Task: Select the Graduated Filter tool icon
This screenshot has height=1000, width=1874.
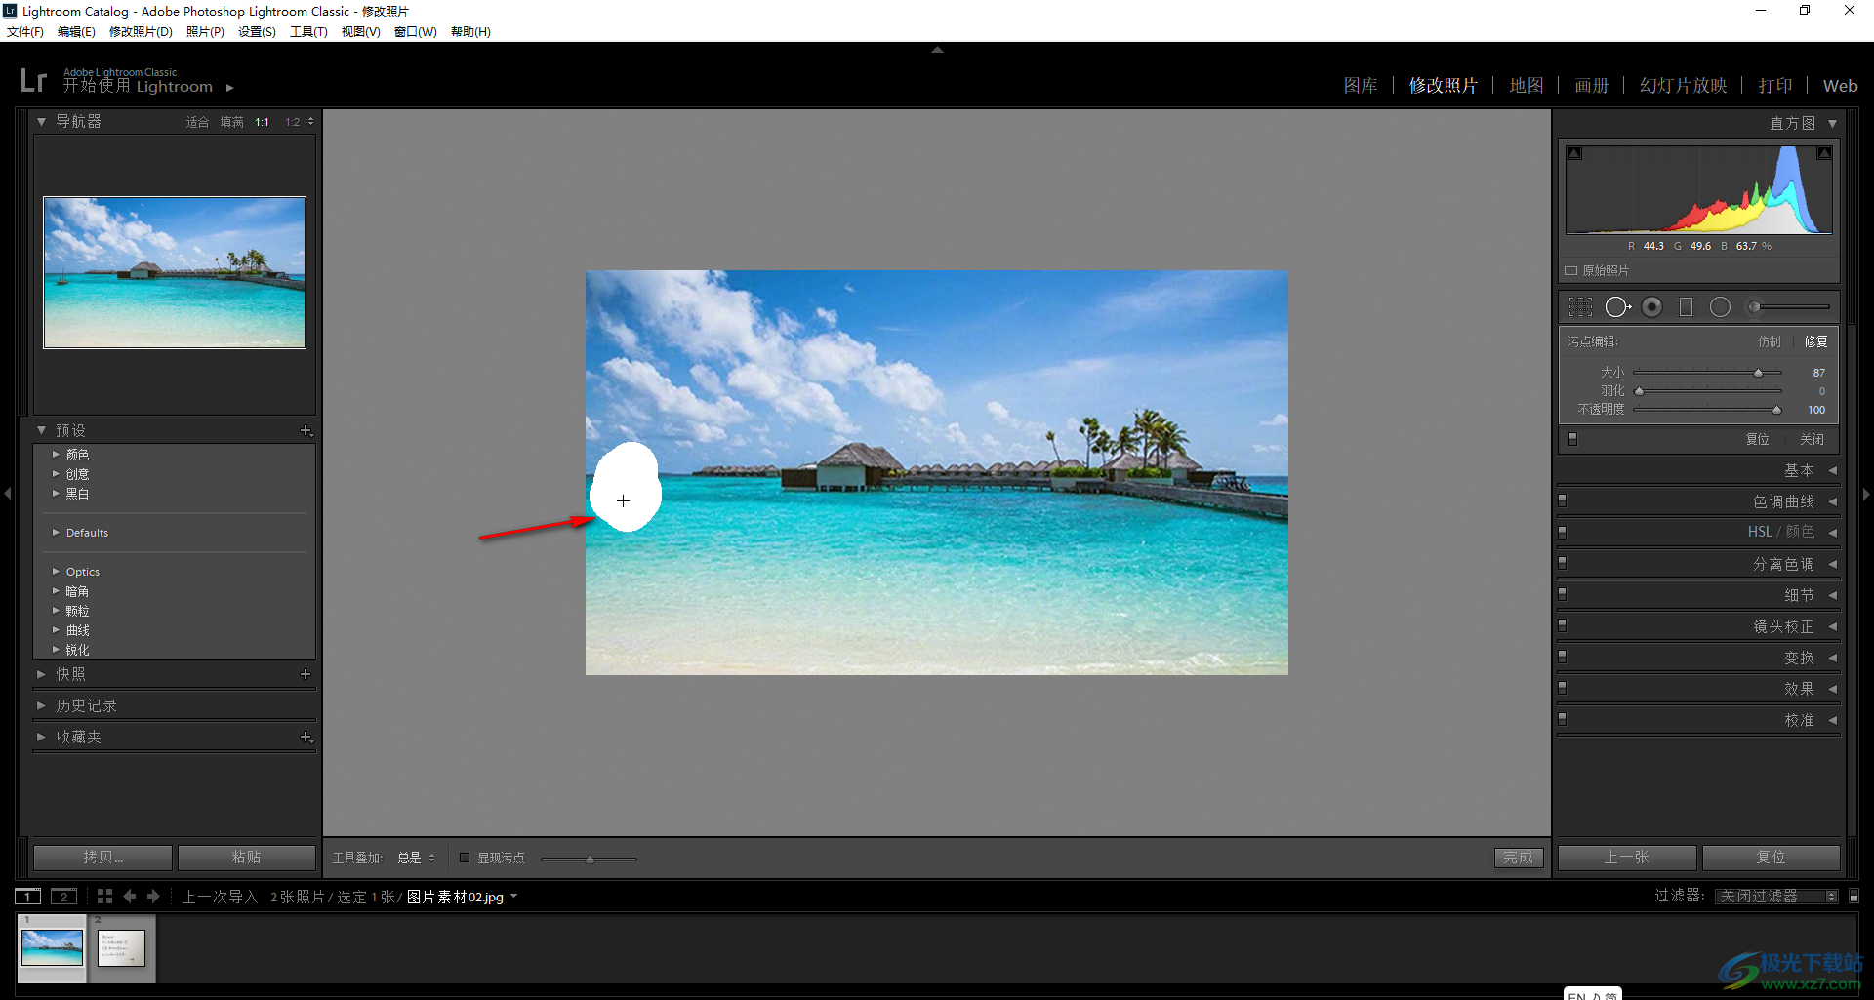Action: point(1686,307)
